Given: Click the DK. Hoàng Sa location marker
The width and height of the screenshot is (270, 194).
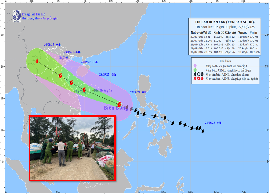Looking at the screenshot, I should 93,90.
